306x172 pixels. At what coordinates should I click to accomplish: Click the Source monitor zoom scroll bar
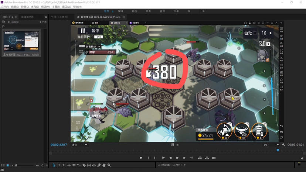(177, 153)
